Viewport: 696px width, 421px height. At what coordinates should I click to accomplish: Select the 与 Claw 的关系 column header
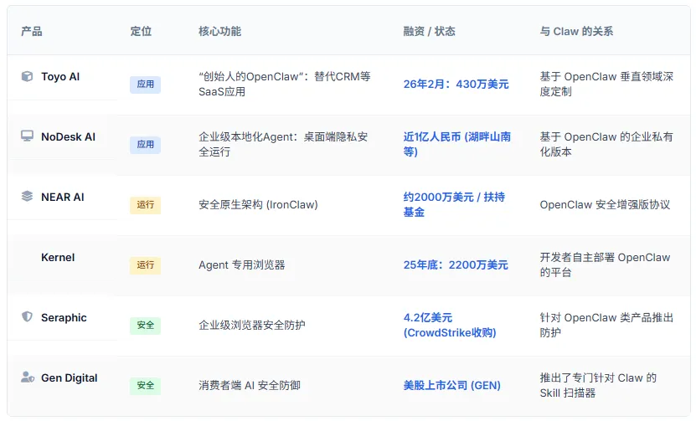576,31
